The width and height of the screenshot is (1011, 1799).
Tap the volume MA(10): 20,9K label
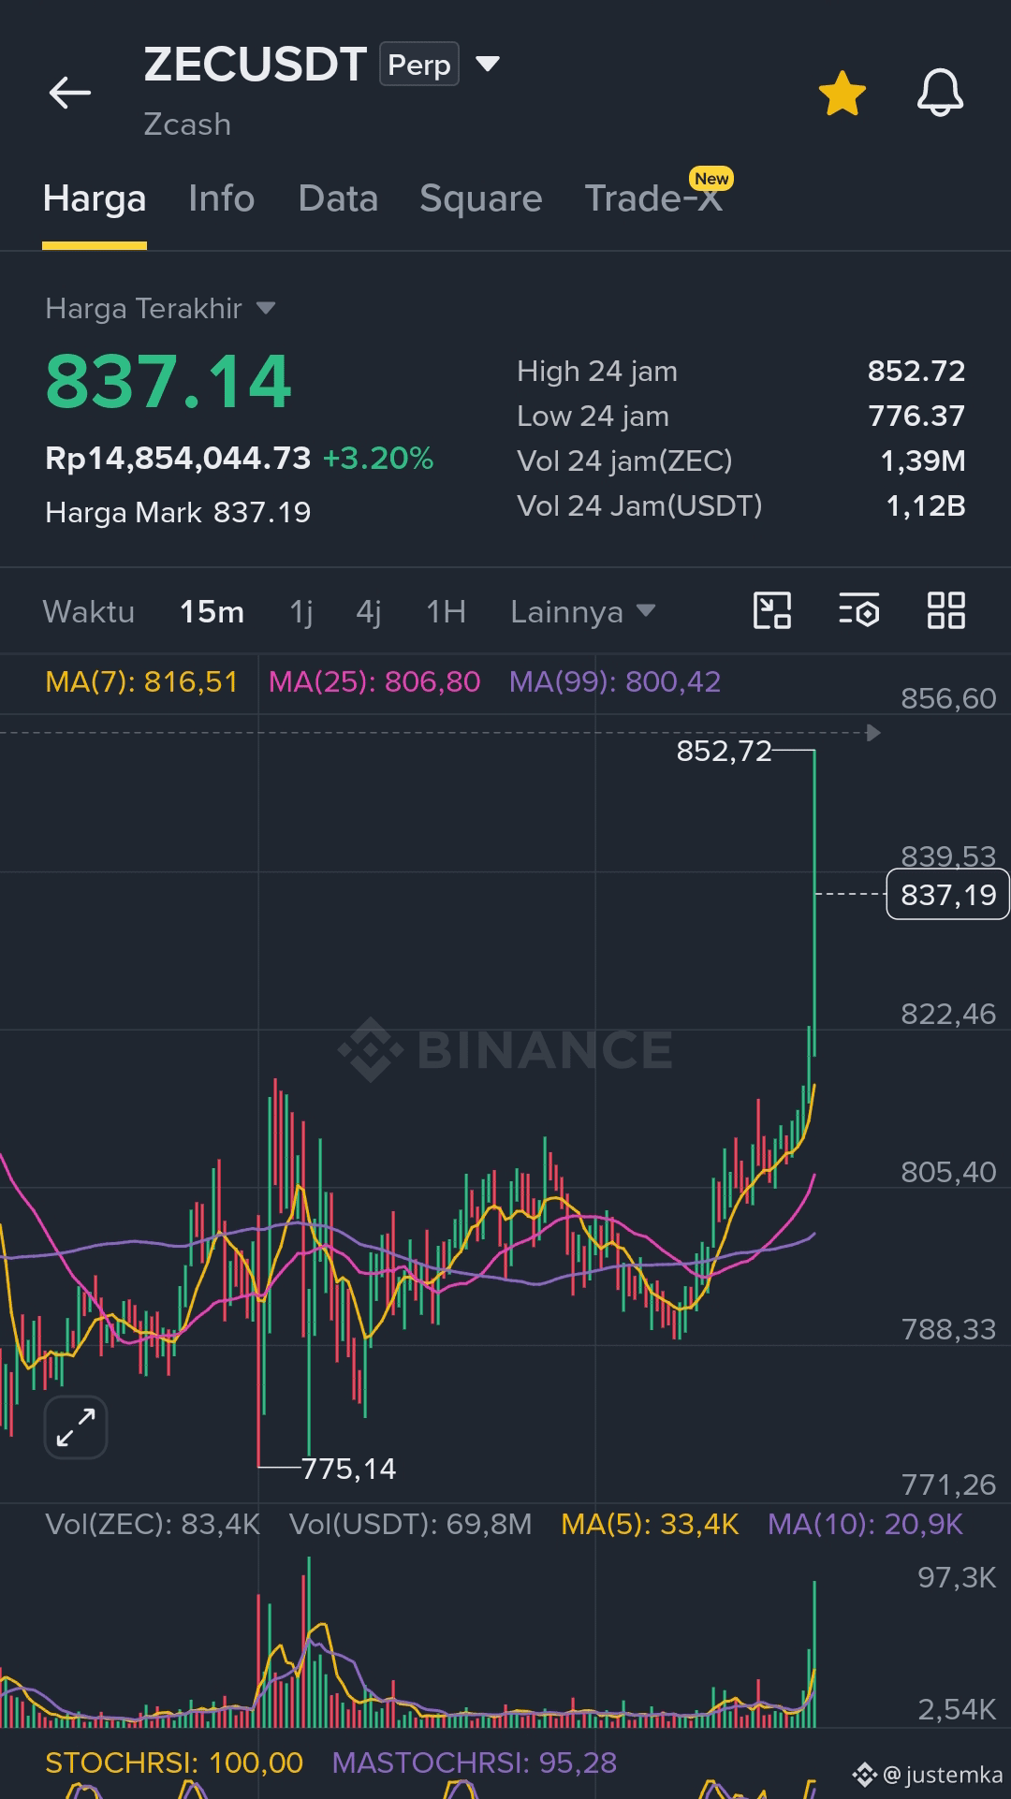(x=865, y=1524)
